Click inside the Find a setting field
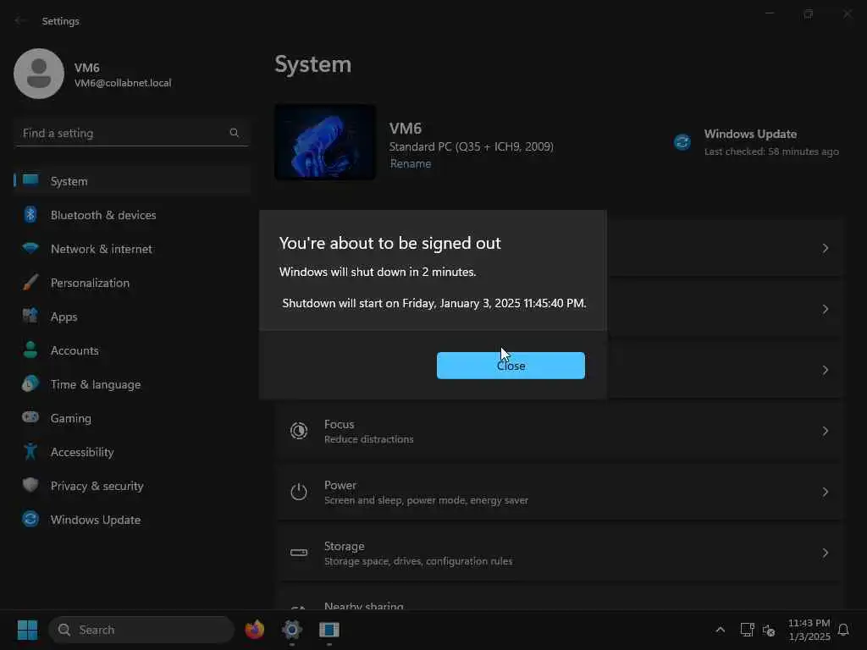 click(131, 133)
